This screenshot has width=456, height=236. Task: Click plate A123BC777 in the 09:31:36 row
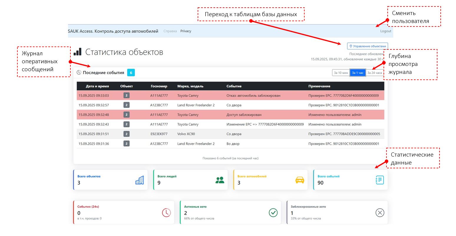(159, 144)
